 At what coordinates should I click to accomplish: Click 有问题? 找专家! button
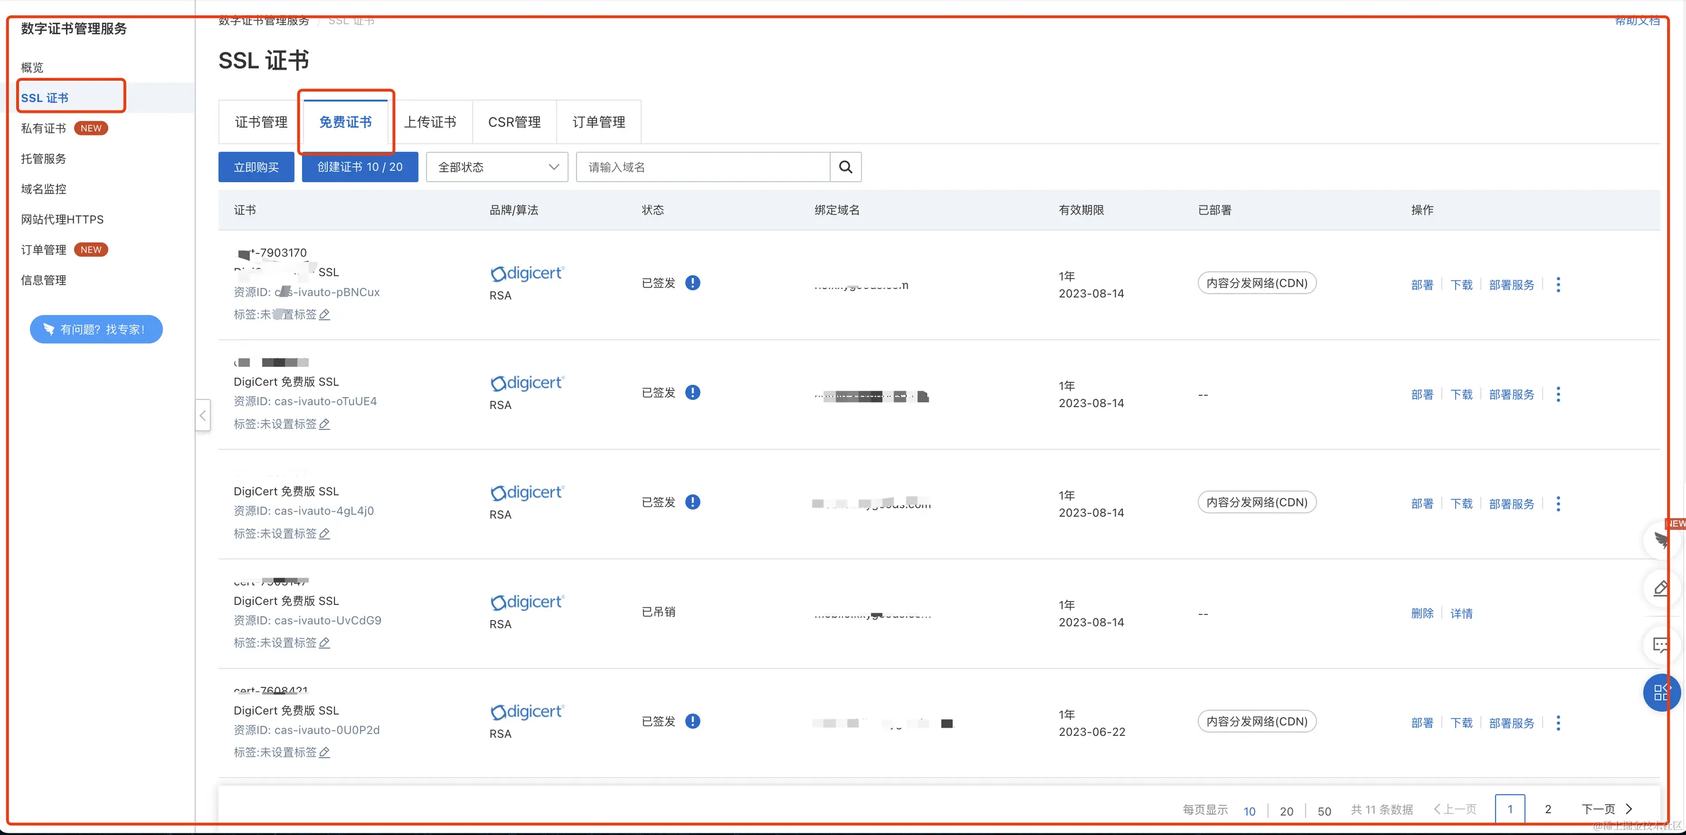tap(96, 330)
